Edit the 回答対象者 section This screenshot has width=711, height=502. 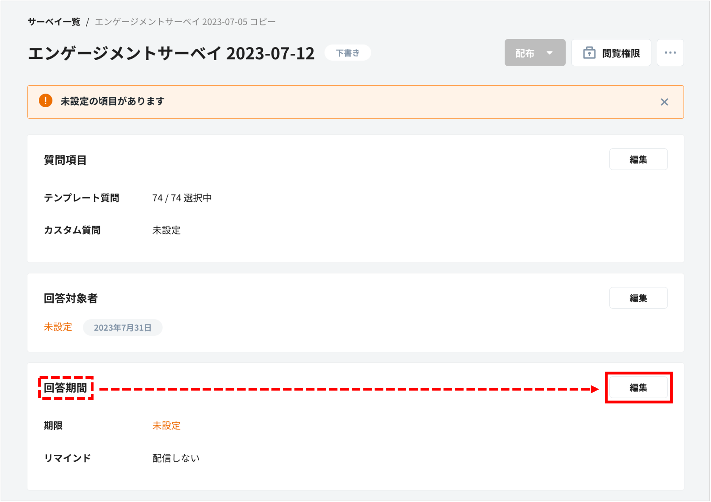[638, 298]
